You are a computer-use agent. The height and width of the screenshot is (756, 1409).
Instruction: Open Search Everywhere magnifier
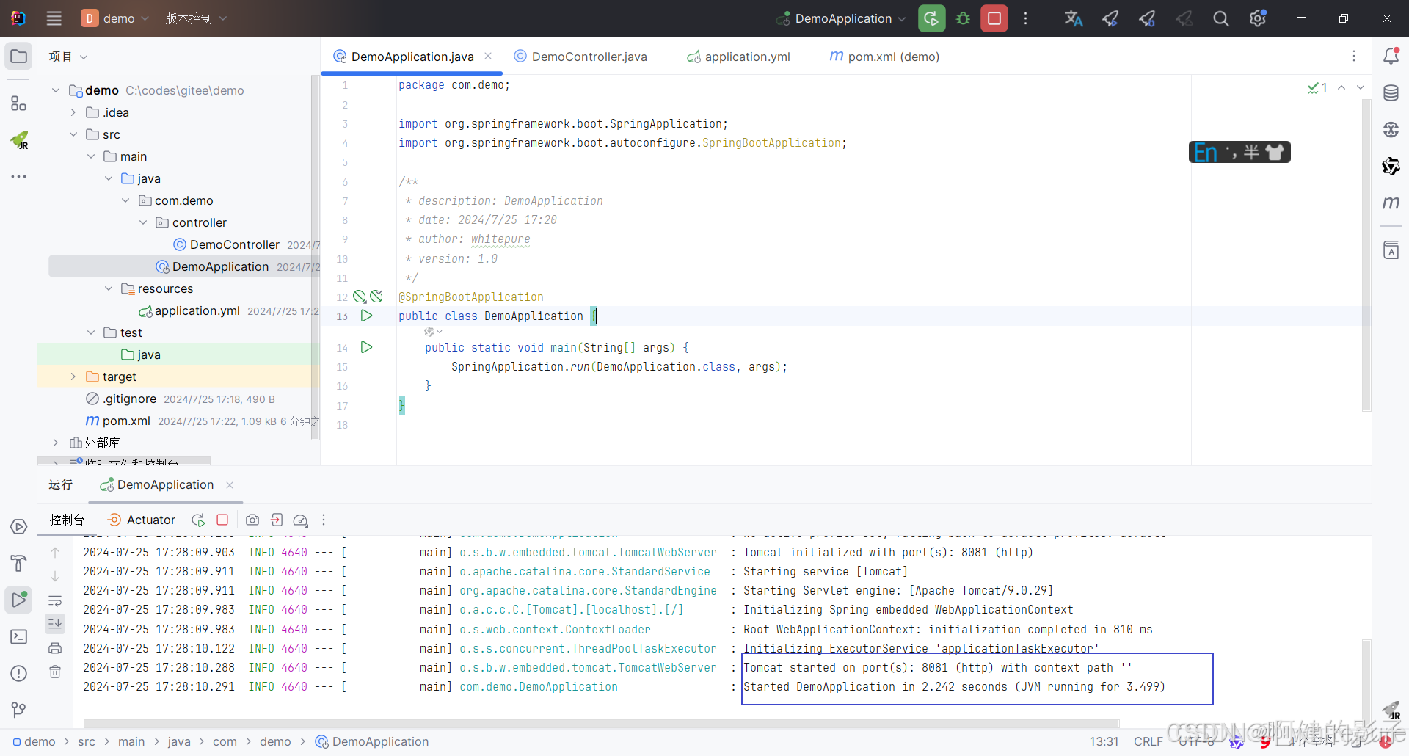pyautogui.click(x=1220, y=18)
